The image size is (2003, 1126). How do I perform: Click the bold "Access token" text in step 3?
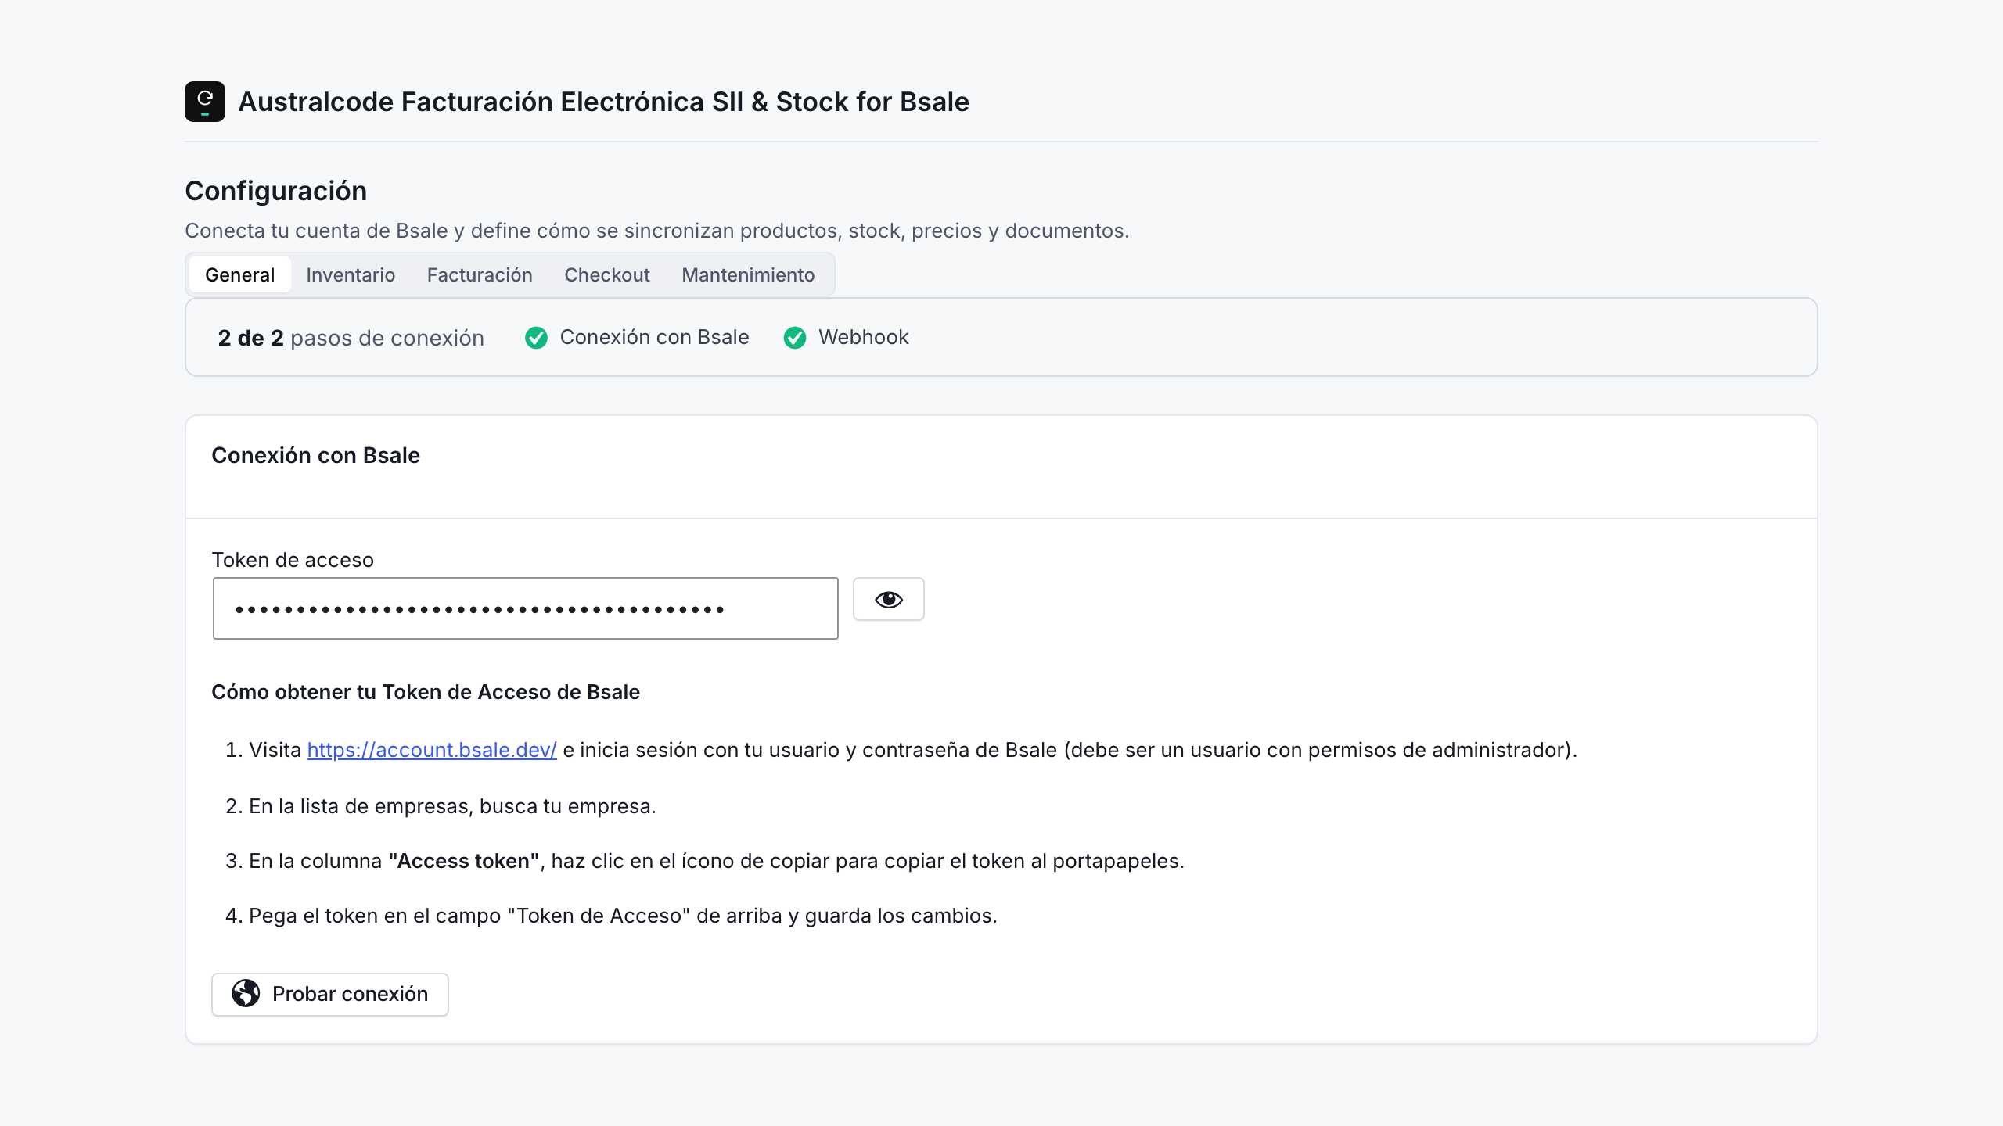(464, 861)
